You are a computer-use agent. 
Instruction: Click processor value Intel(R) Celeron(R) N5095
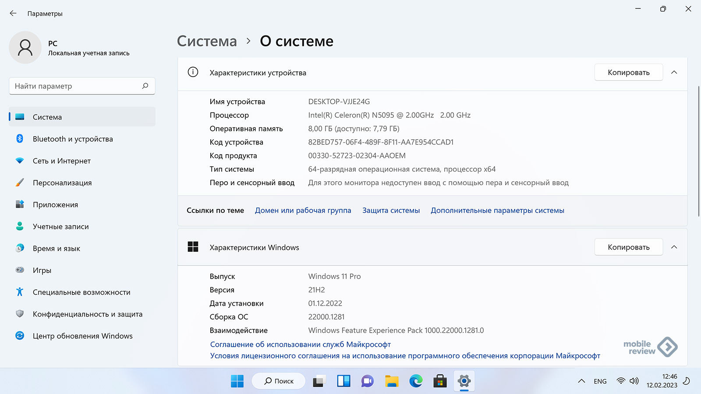coord(389,115)
